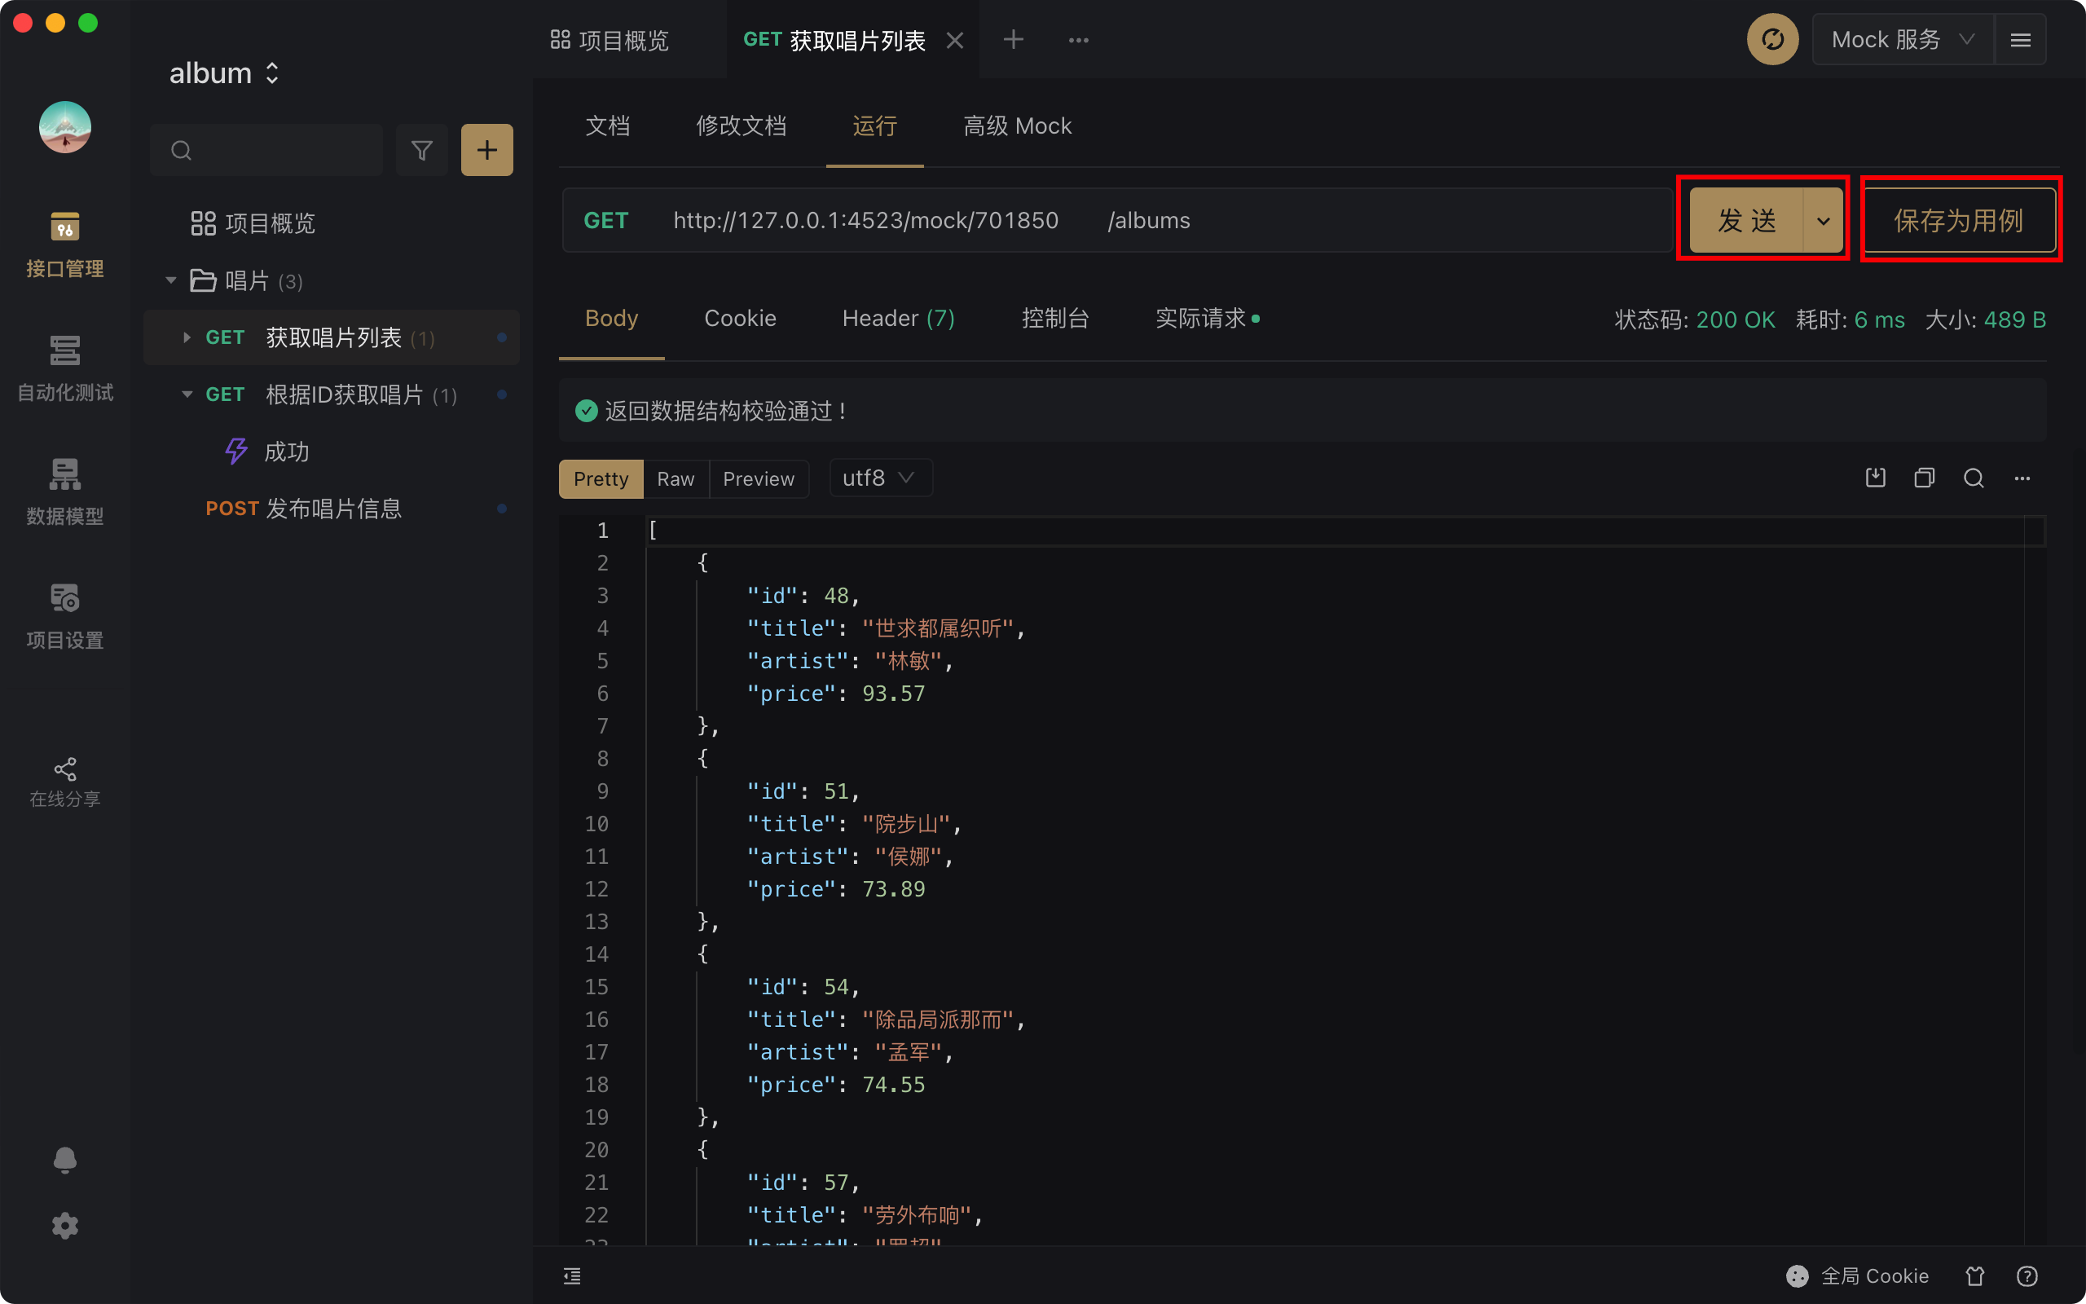Switch to the 高级 Mock tab
Screen dimensions: 2086x1304
[1017, 126]
